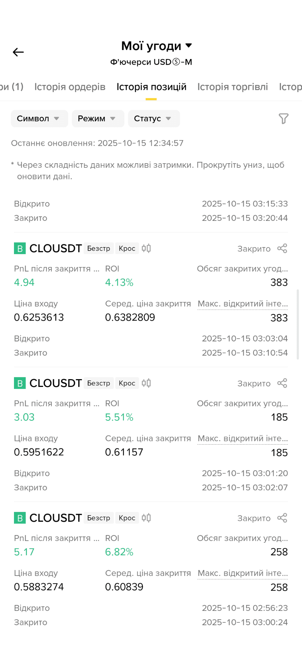
Task: Share the CLOUSDT position with PnL 4.94
Action: (x=282, y=248)
